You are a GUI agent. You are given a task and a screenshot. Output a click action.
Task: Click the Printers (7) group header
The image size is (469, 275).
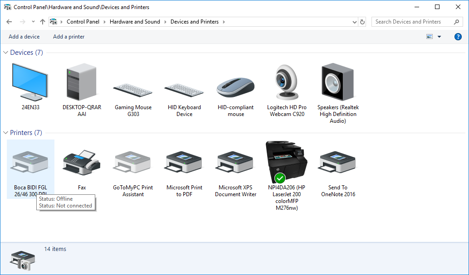[x=26, y=132]
